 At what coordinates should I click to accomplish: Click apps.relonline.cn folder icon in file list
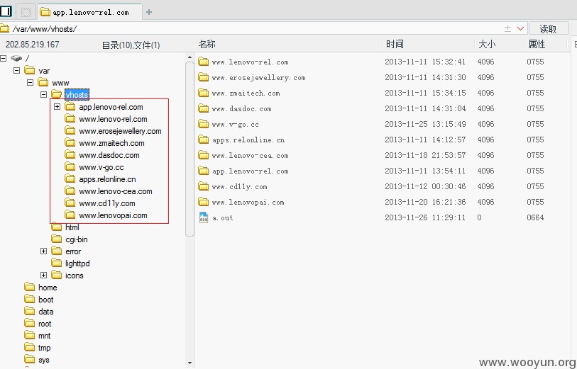(203, 140)
